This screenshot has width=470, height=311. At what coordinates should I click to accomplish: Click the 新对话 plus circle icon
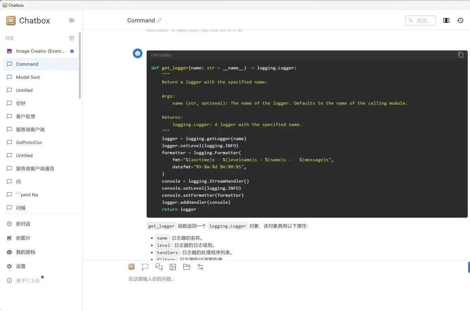point(9,224)
